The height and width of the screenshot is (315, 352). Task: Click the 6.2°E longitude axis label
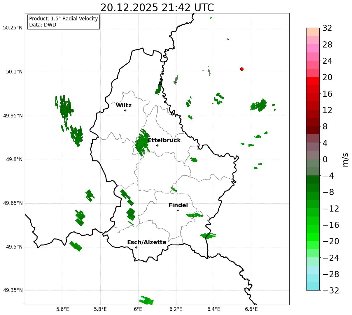pyautogui.click(x=176, y=309)
